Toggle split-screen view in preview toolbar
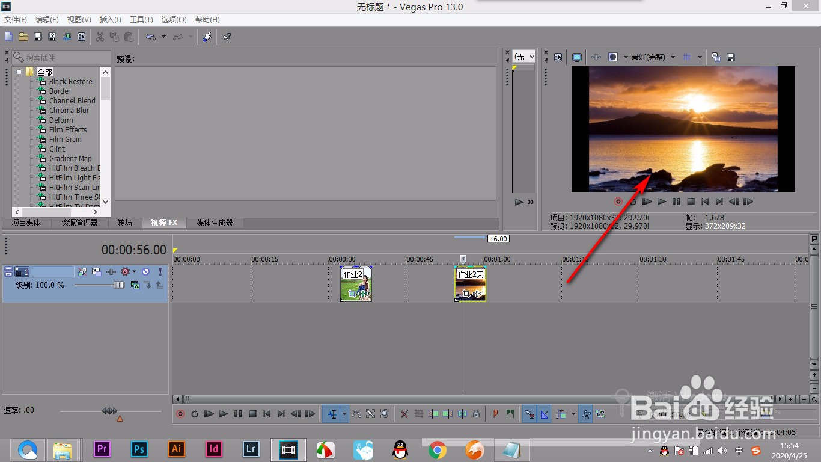The height and width of the screenshot is (462, 821). pyautogui.click(x=613, y=57)
